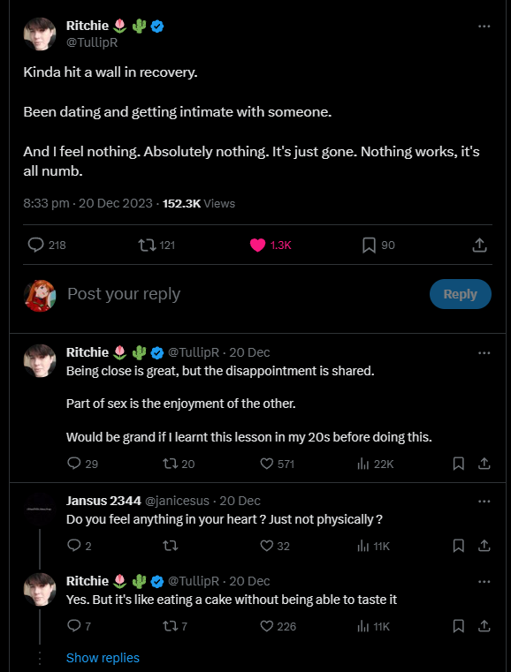This screenshot has height=672, width=511.
Task: Bookmark the 'eating a cake' reply
Action: (x=458, y=626)
